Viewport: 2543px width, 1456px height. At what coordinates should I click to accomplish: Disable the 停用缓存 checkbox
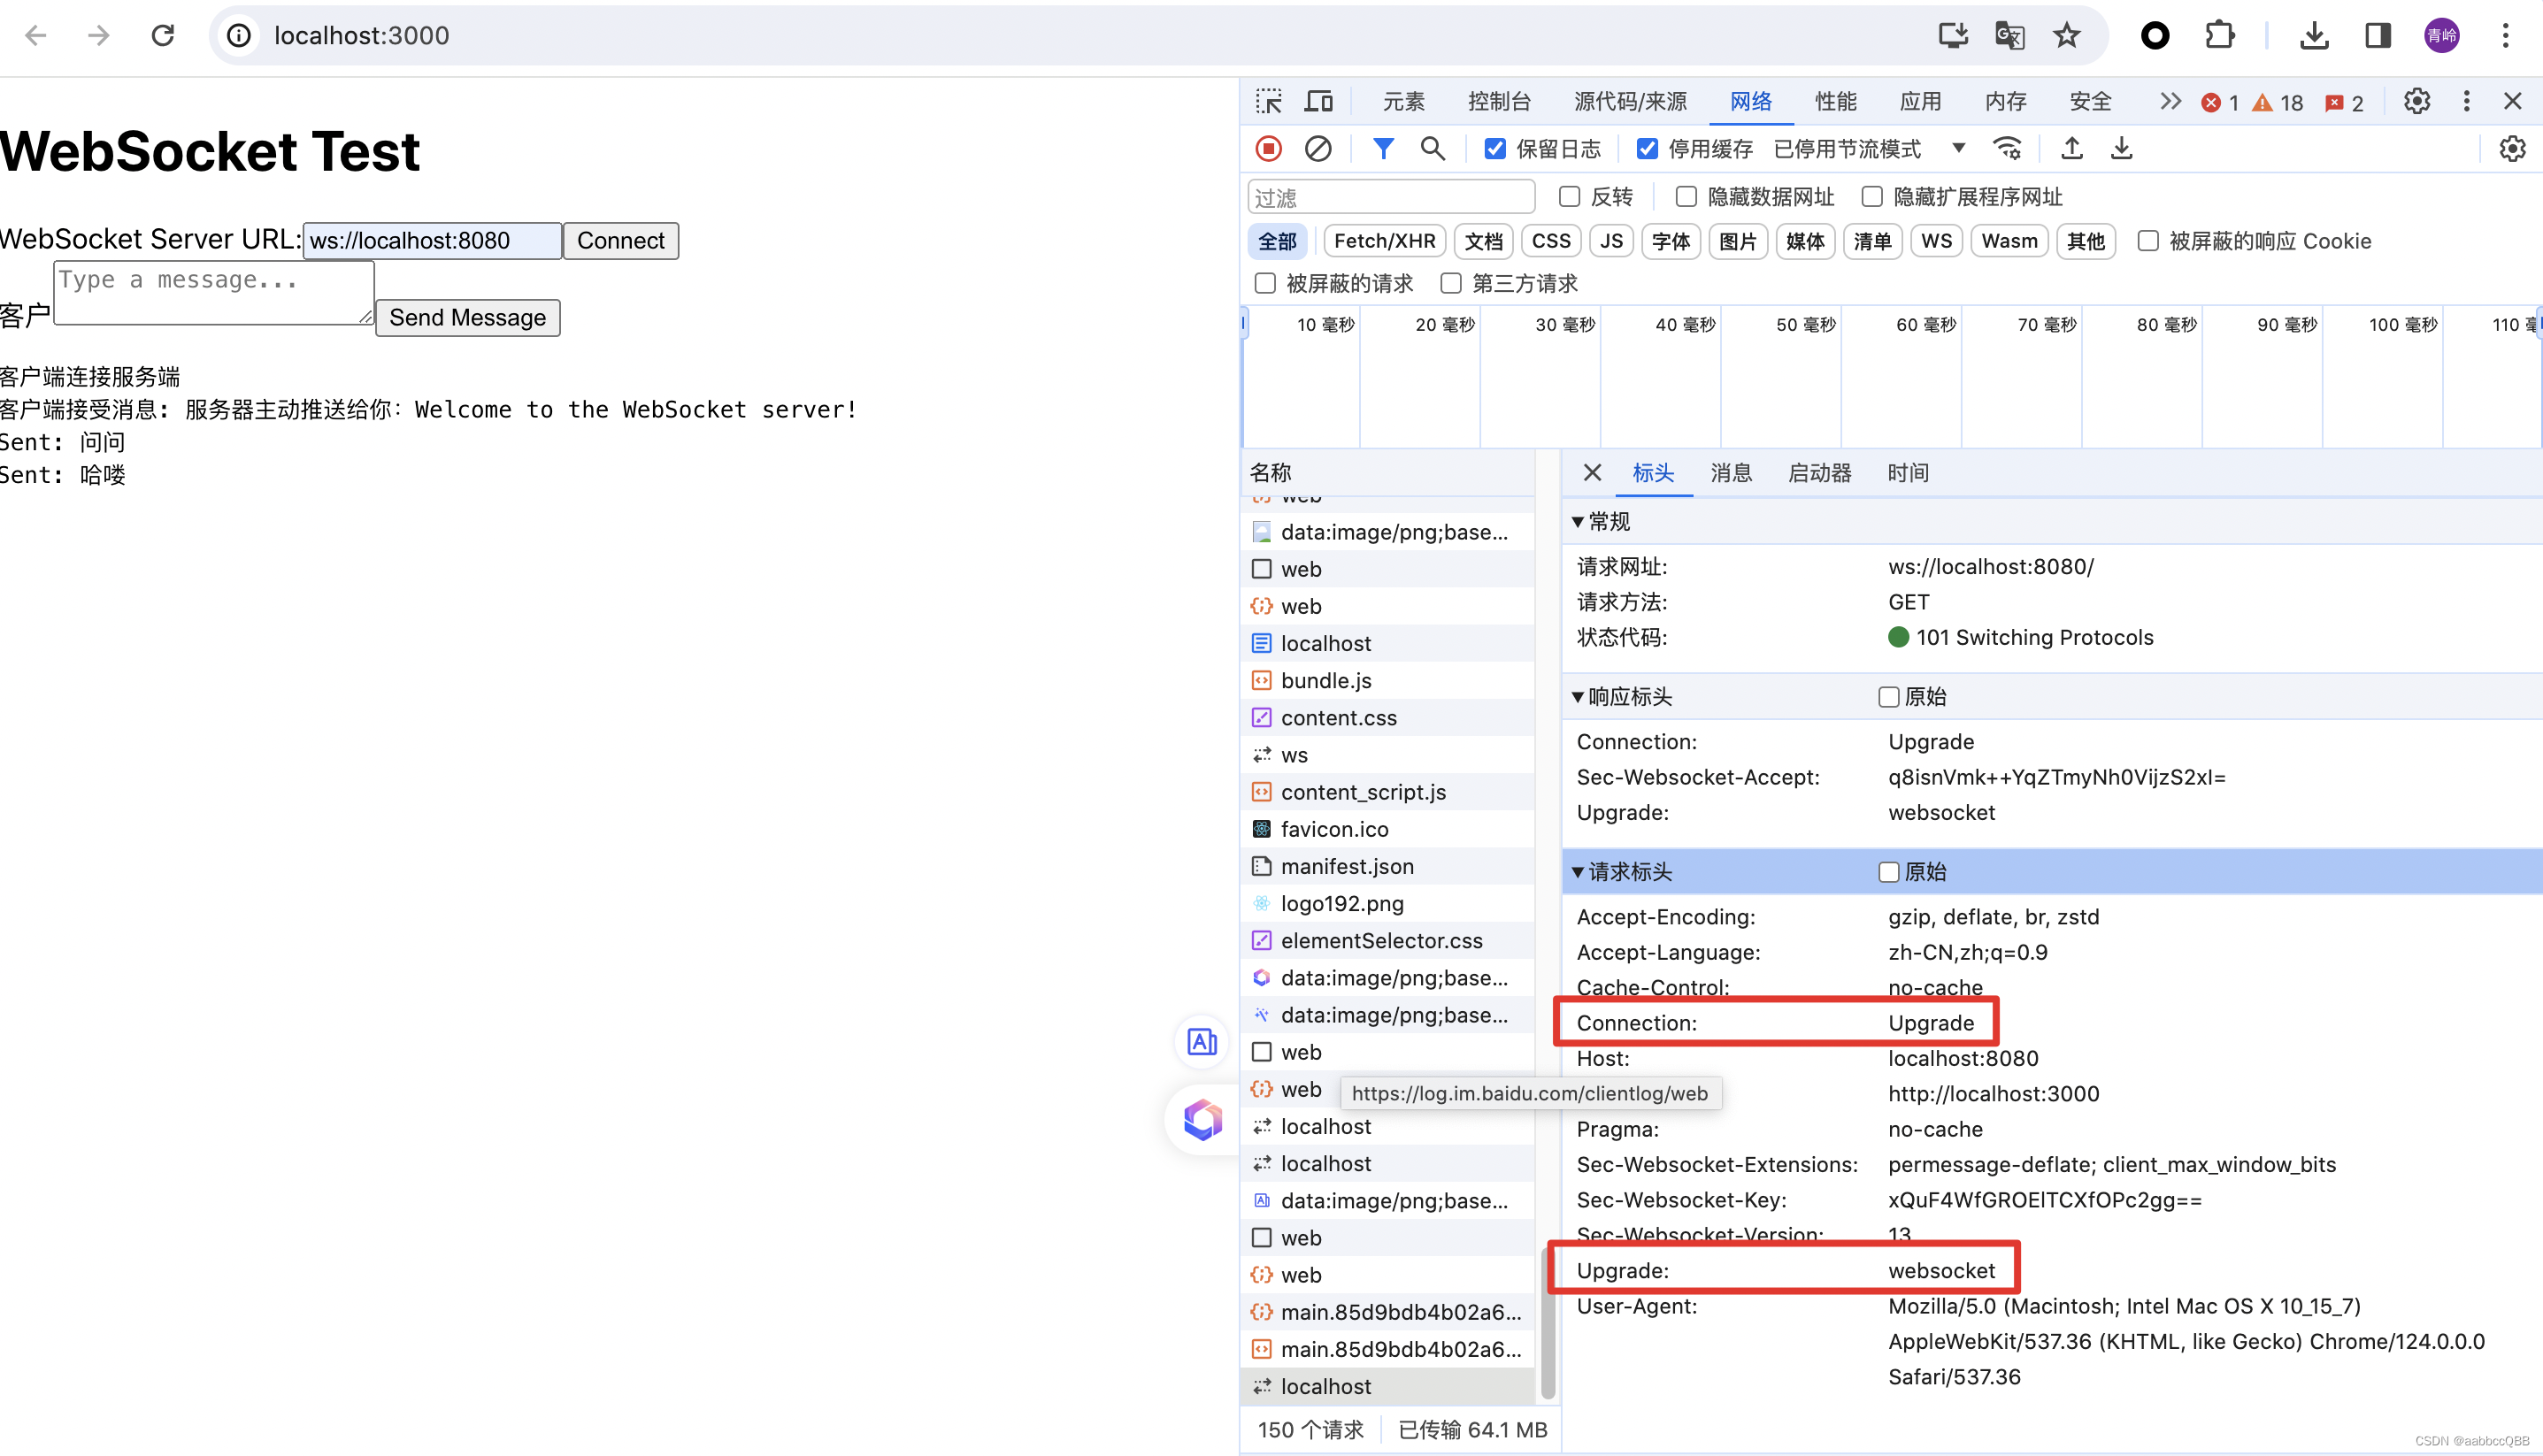1647,148
